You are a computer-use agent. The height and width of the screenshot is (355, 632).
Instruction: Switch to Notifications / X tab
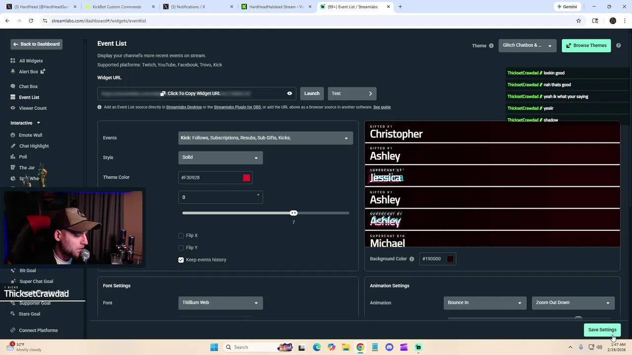coord(197,7)
